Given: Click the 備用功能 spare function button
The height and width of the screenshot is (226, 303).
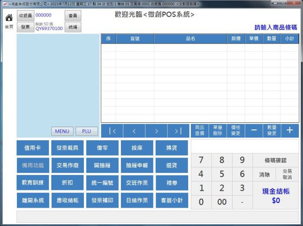Looking at the screenshot, I should [x=33, y=165].
